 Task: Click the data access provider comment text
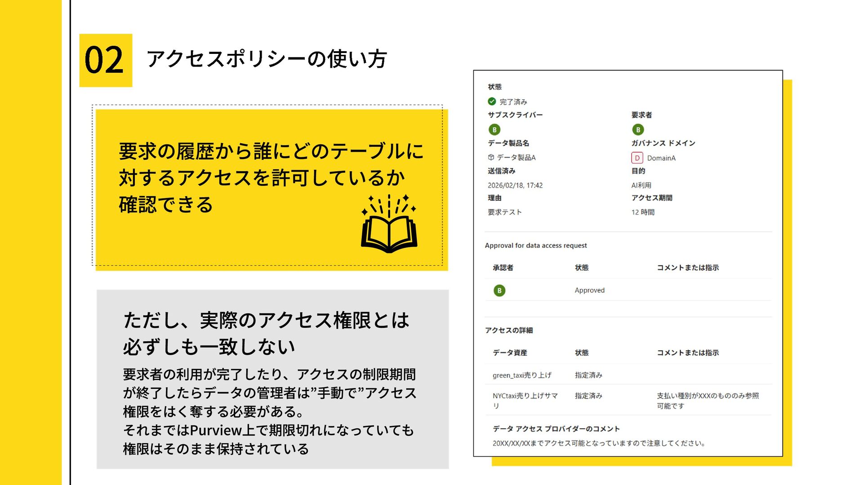coord(599,443)
